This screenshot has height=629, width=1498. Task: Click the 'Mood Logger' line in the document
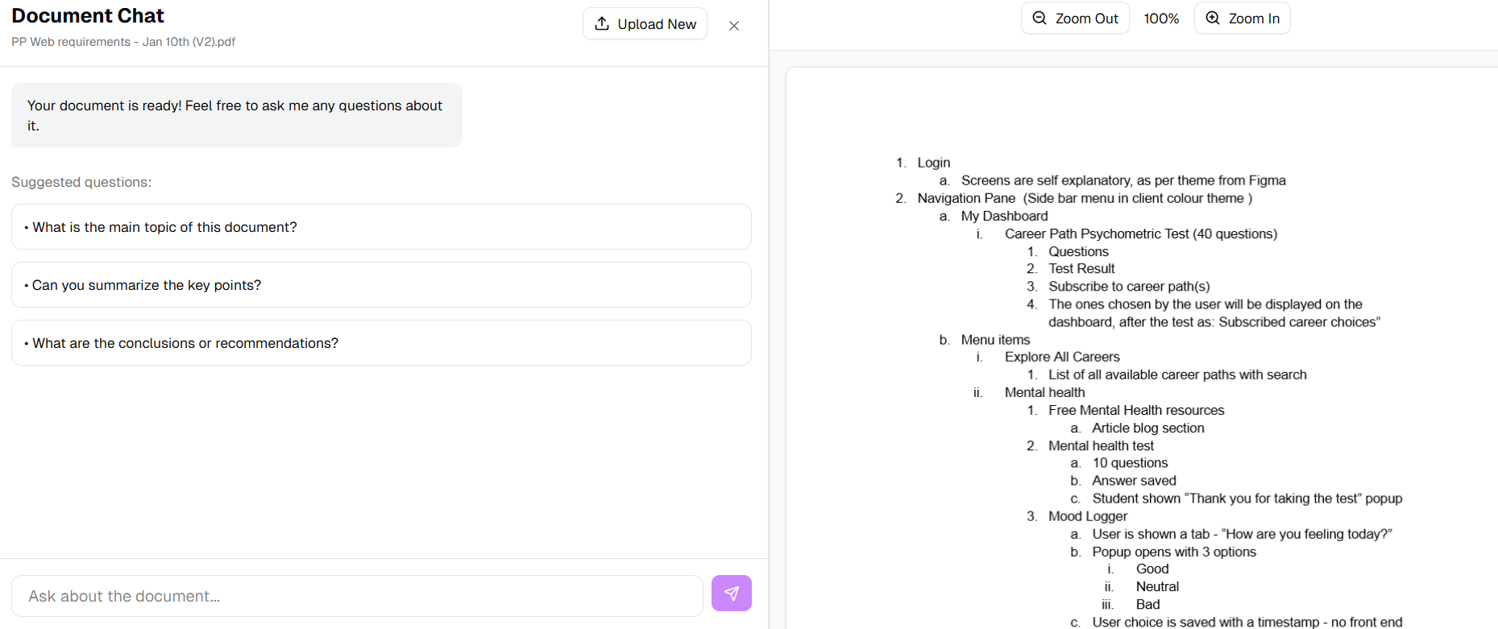pyautogui.click(x=1088, y=516)
